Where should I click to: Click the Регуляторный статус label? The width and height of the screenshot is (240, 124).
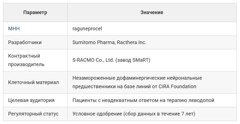click(x=33, y=114)
